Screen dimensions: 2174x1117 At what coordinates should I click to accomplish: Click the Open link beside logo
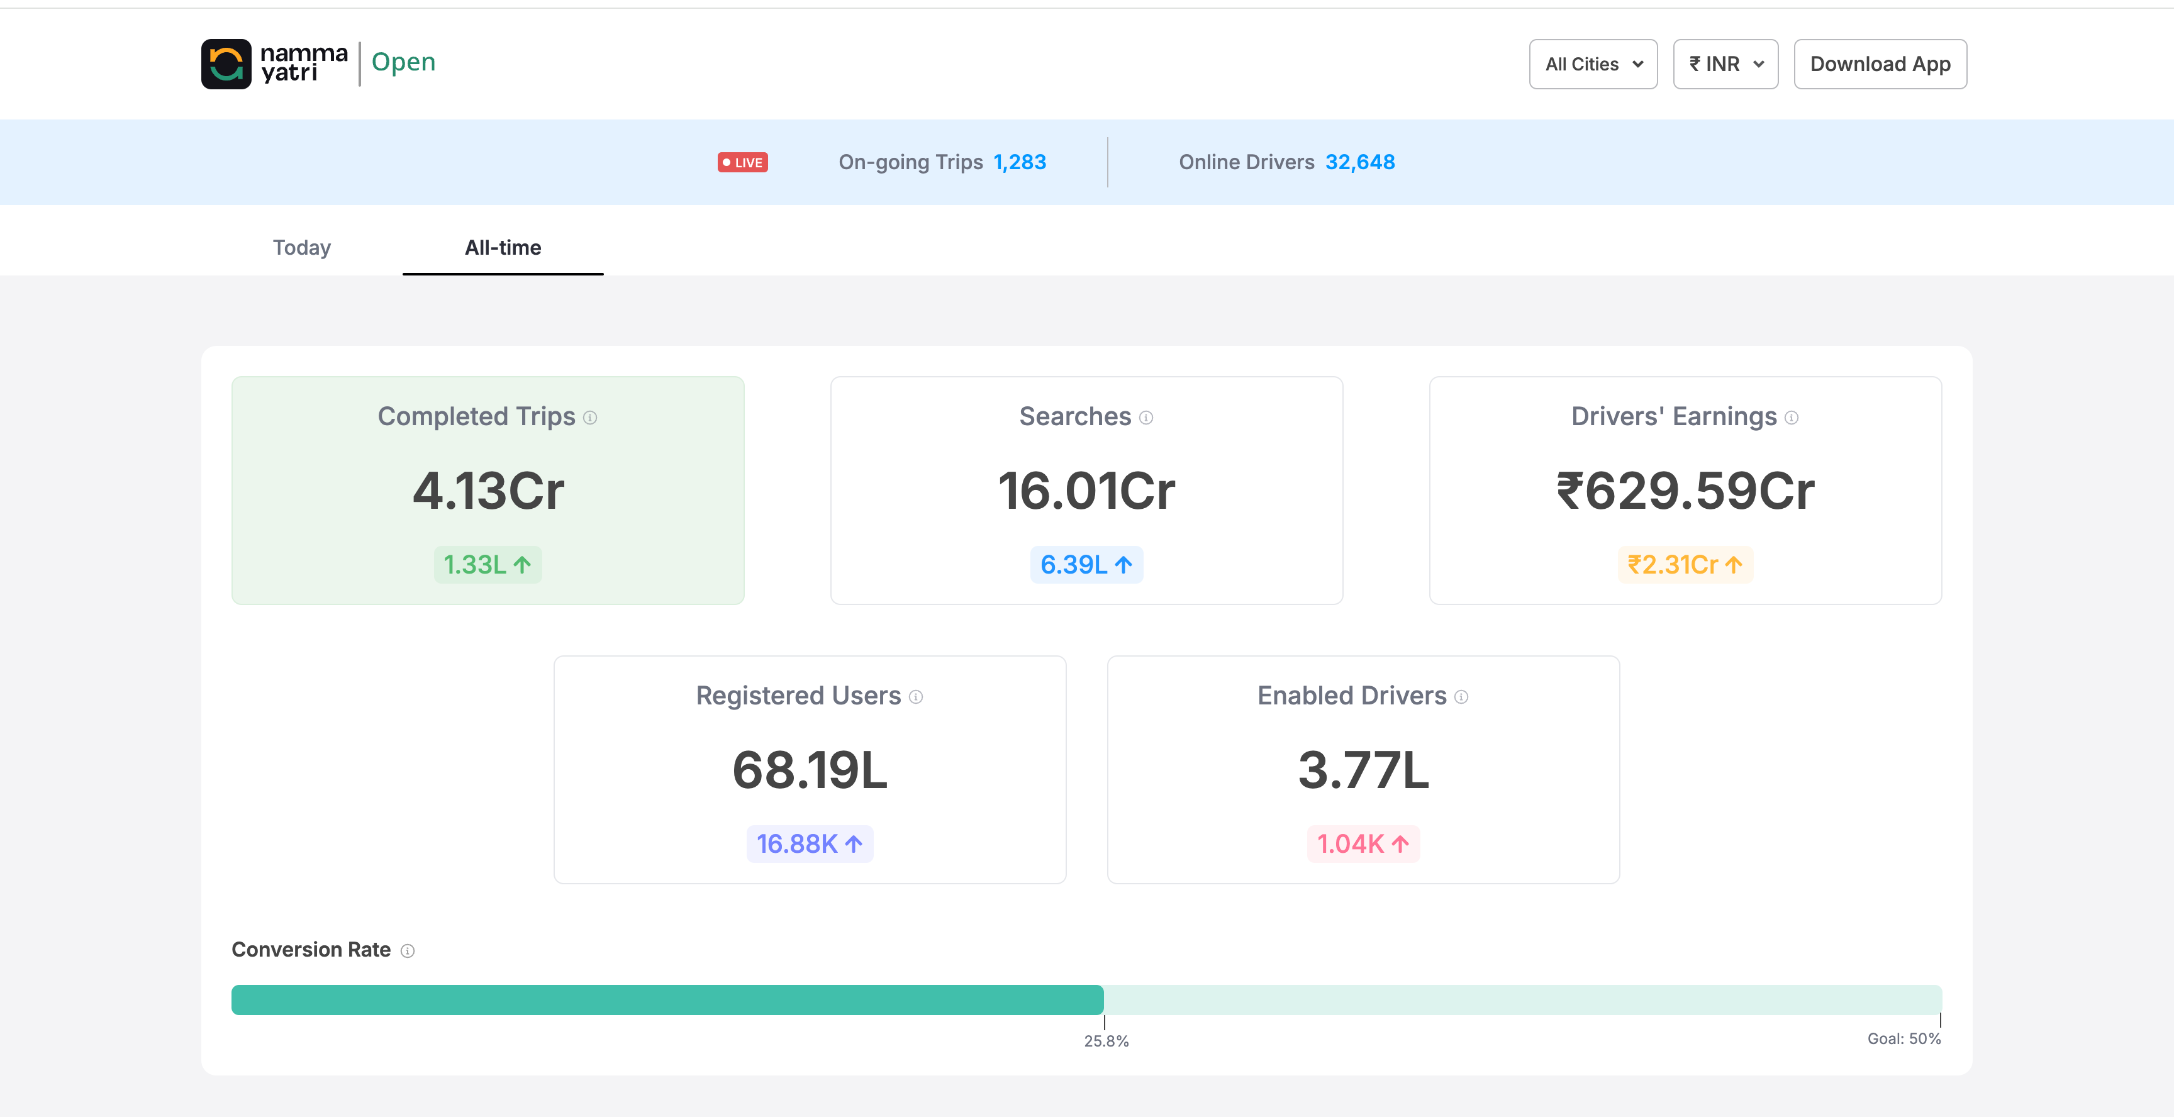pos(403,62)
